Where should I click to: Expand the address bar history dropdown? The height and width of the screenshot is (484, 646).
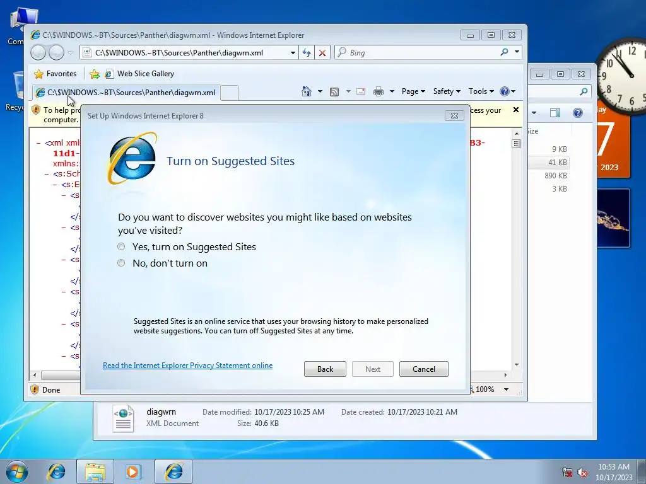(293, 53)
